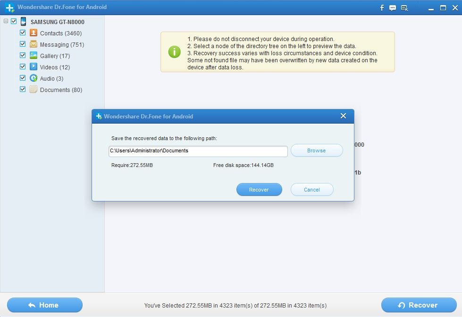
Task: Open Audio (3) in the tree
Action: (51, 79)
